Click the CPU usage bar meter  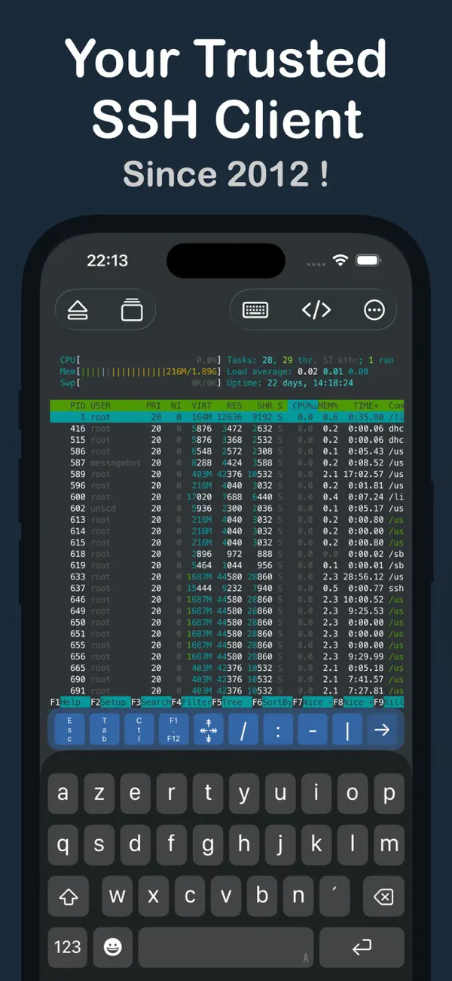point(141,361)
